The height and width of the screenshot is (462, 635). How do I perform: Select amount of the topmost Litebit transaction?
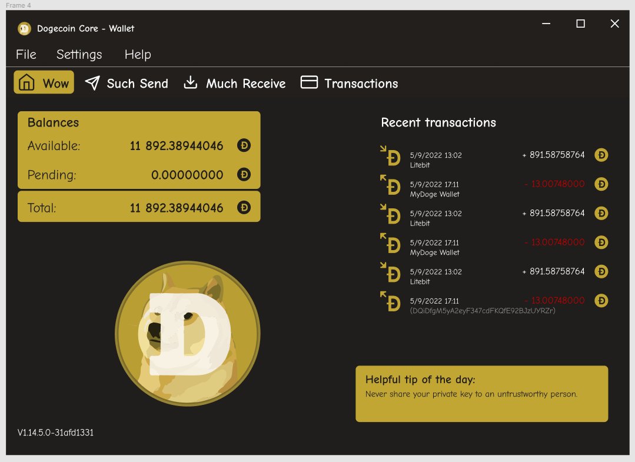click(x=554, y=155)
